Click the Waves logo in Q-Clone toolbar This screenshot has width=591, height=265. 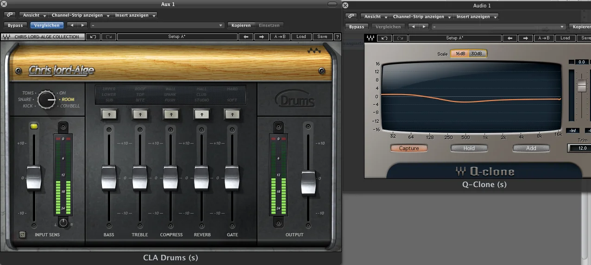371,38
